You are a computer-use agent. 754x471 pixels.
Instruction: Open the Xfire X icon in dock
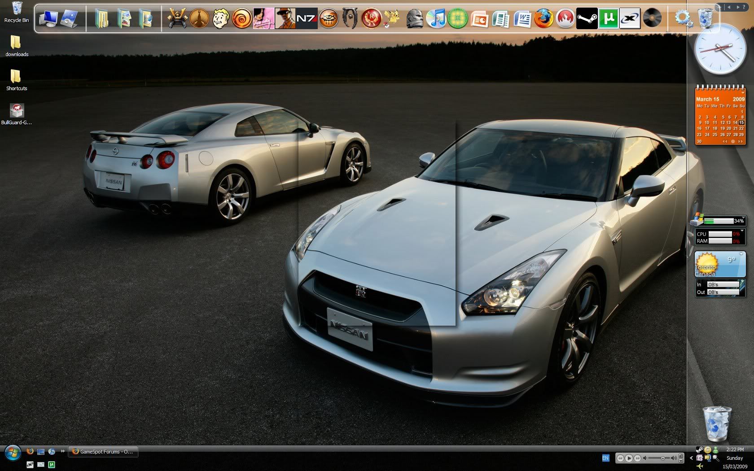pos(630,18)
